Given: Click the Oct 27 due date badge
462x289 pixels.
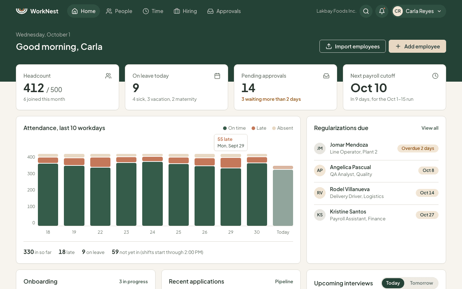Looking at the screenshot, I should click(427, 215).
